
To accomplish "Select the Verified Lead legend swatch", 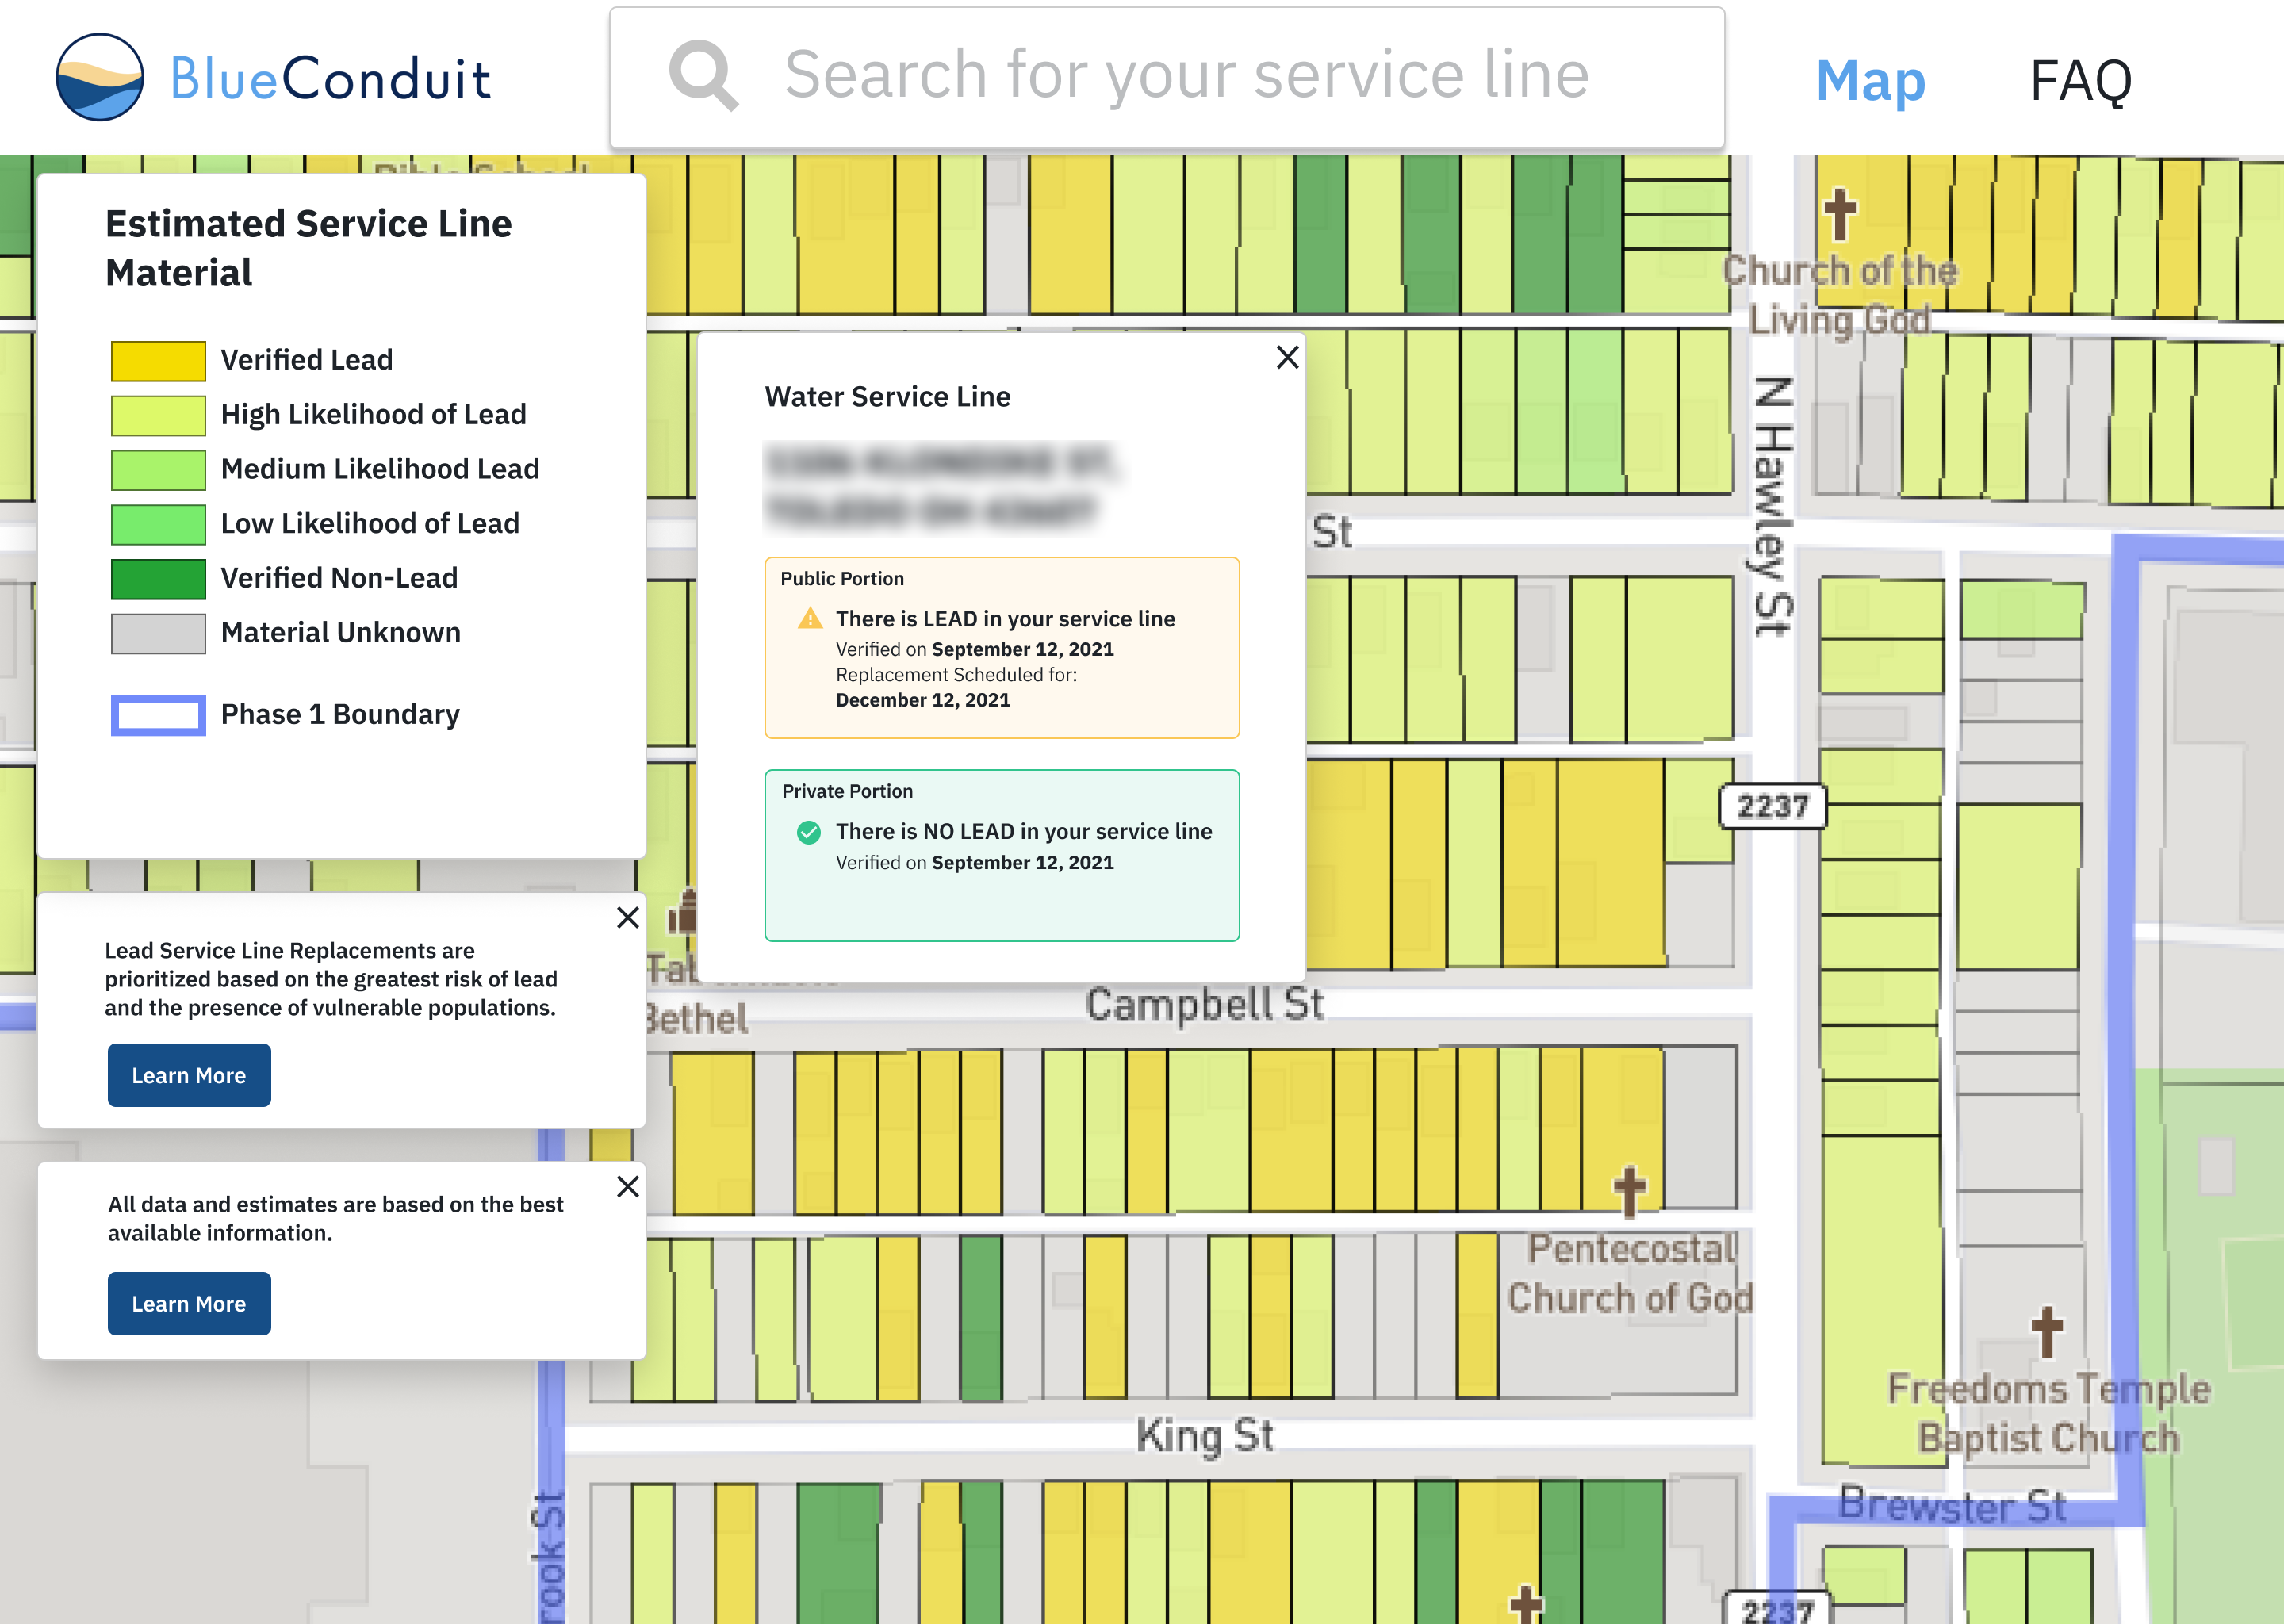I will [x=158, y=359].
